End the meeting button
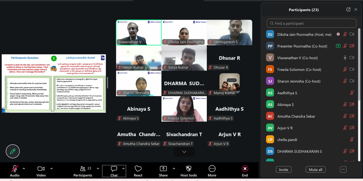This screenshot has height=181, width=363. pyautogui.click(x=245, y=171)
